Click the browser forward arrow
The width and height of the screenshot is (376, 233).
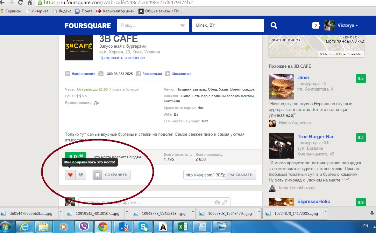11,3
